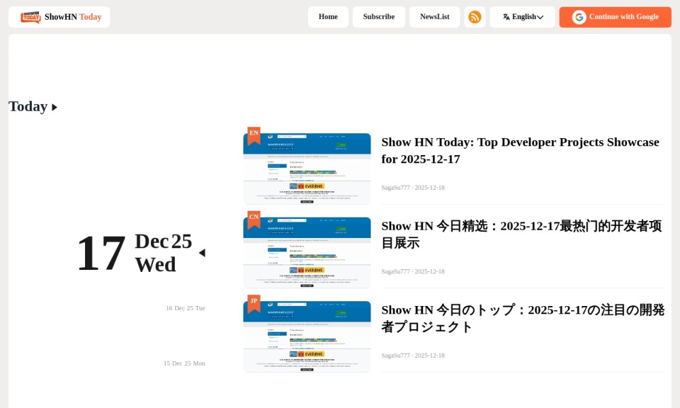Click the JP ribbon badge on third thumbnail
This screenshot has height=408, width=680.
pyautogui.click(x=254, y=301)
